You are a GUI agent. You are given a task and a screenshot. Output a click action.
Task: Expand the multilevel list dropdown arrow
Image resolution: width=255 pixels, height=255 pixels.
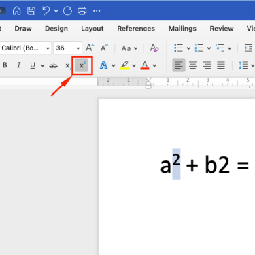point(230,48)
